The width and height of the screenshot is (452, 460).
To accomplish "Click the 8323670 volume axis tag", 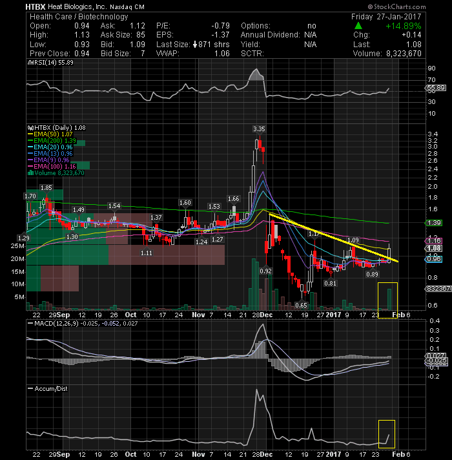I will 438,289.
